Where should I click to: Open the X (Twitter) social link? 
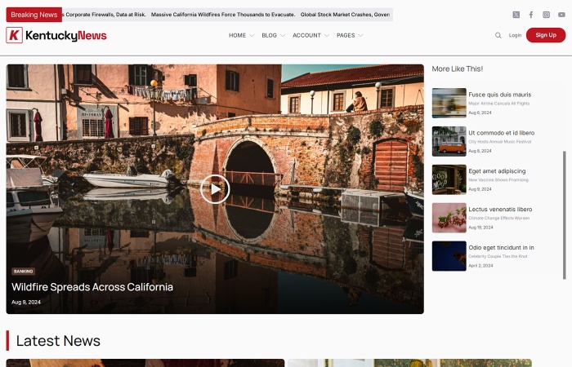click(x=516, y=15)
